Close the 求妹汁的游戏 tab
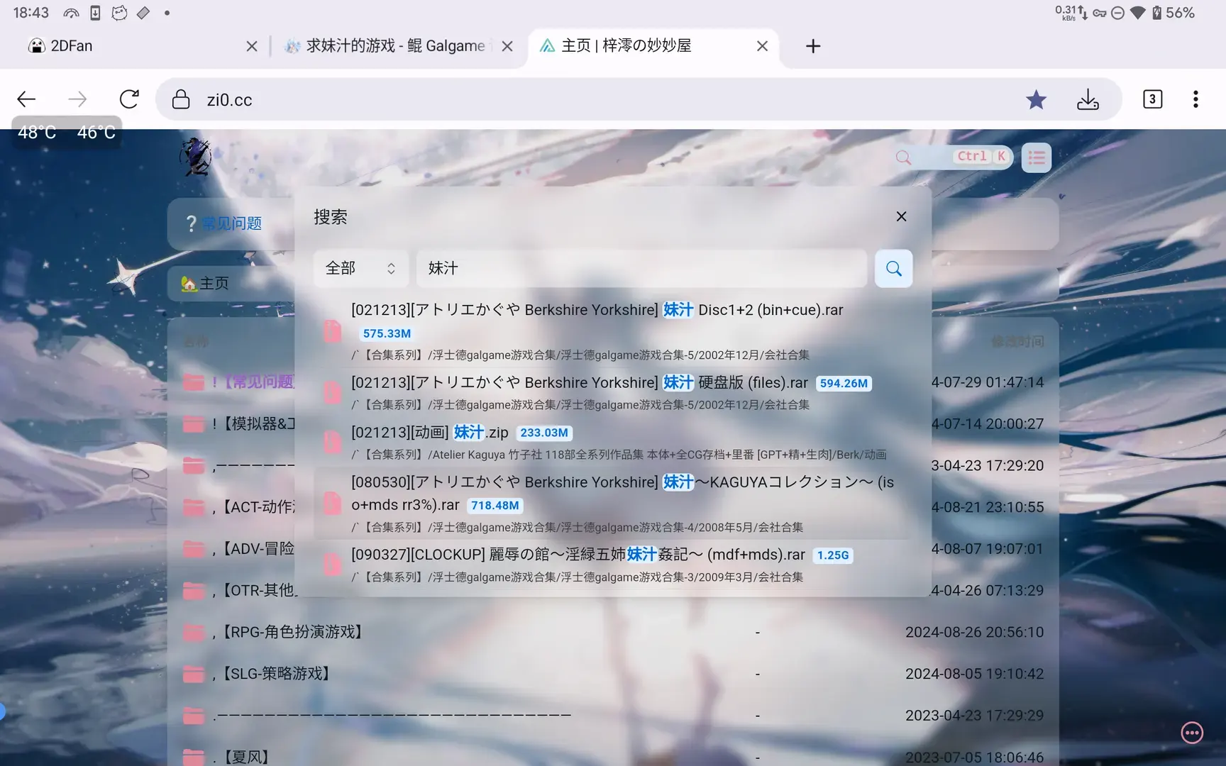 507,46
